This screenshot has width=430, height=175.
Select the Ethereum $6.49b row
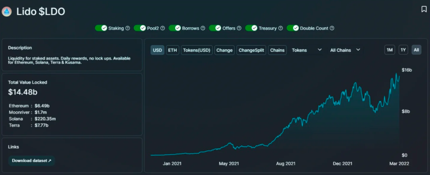click(29, 106)
